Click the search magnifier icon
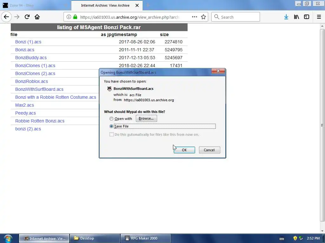Viewport: 325px width, 243px height. pos(216,17)
